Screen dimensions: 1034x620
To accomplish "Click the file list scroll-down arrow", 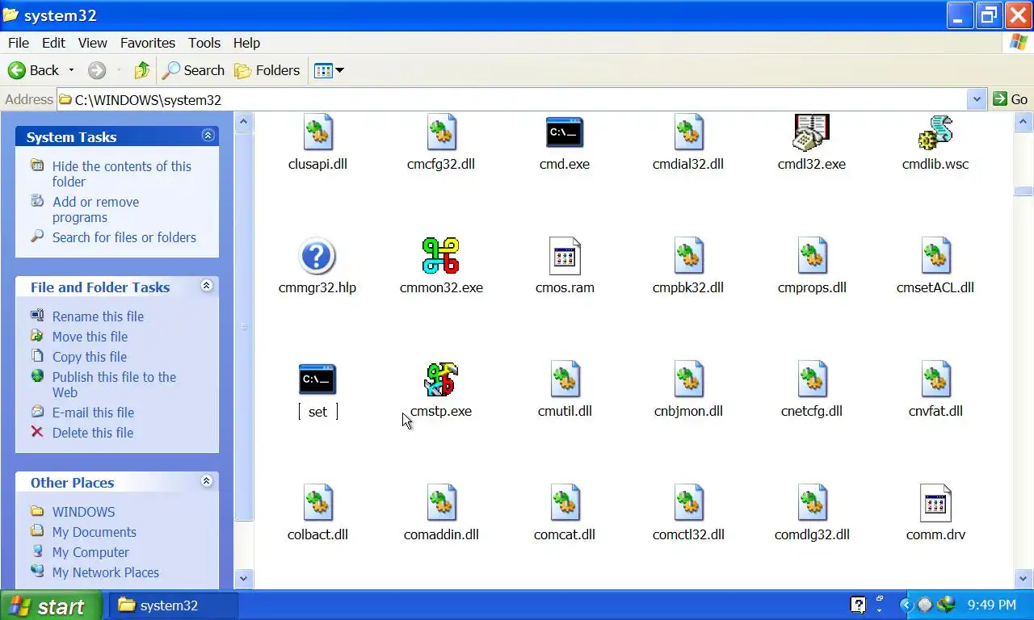I will point(1023,578).
